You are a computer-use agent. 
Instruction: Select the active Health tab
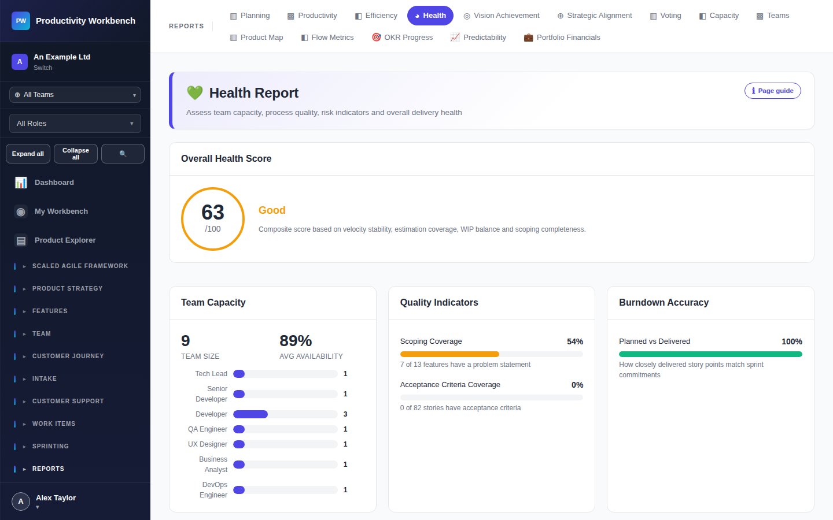point(430,16)
